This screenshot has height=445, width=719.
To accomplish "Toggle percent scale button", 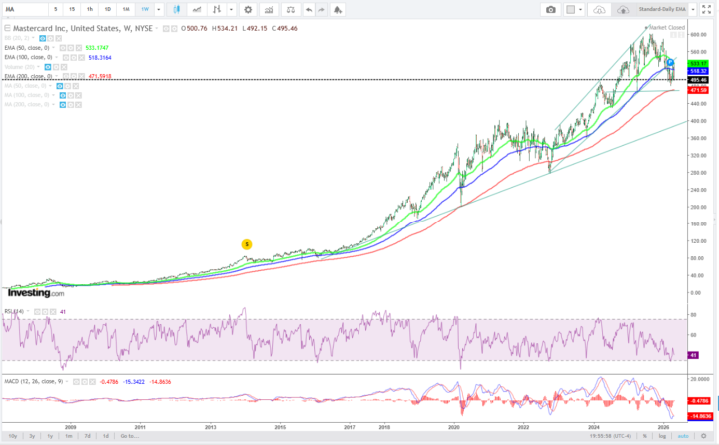I will pyautogui.click(x=645, y=436).
